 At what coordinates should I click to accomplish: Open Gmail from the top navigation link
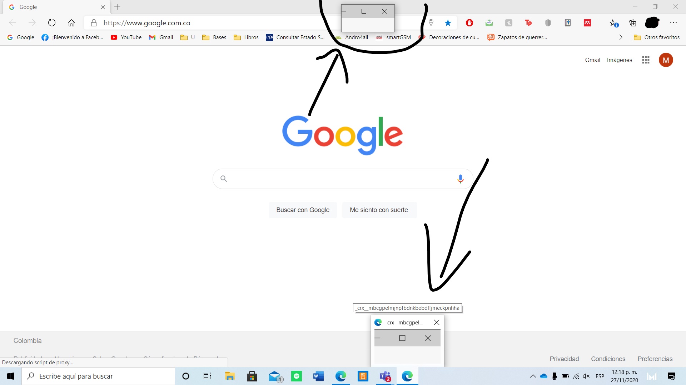coord(592,60)
